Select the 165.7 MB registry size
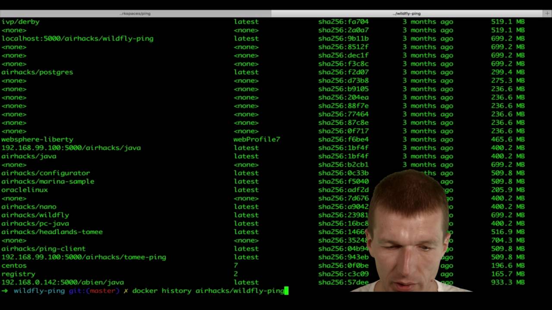This screenshot has height=310, width=552. click(x=508, y=273)
